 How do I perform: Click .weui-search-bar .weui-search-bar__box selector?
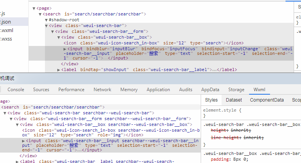coord(252,124)
